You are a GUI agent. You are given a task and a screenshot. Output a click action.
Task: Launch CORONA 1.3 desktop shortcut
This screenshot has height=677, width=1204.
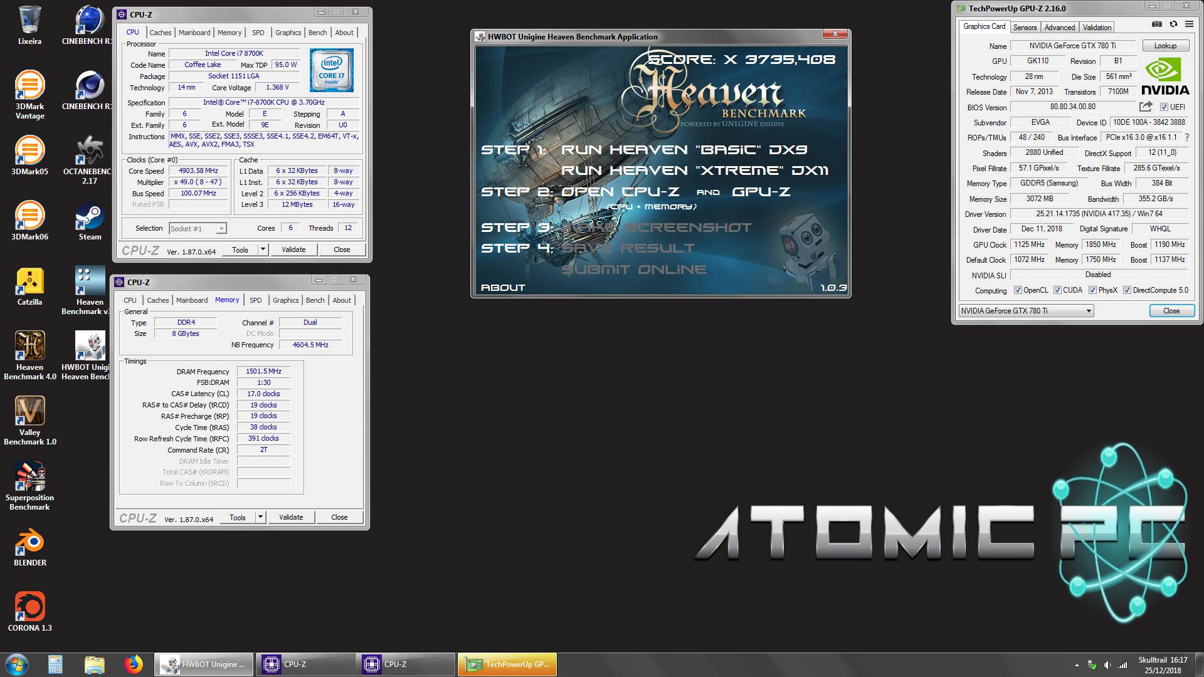pyautogui.click(x=29, y=611)
